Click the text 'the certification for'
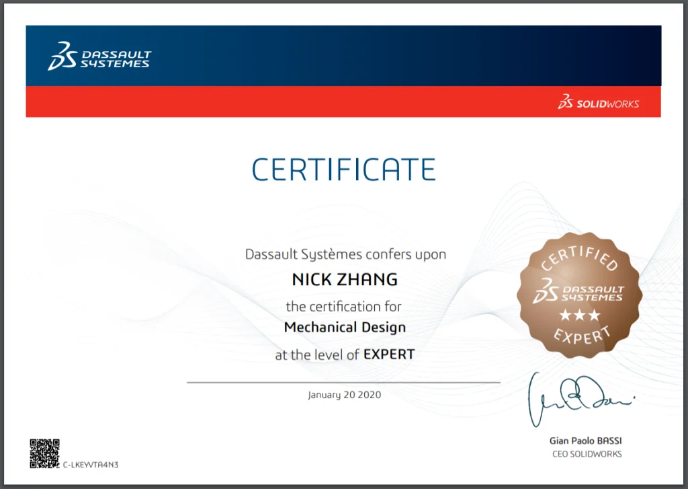Screen dimensions: 688x489 (x=343, y=306)
